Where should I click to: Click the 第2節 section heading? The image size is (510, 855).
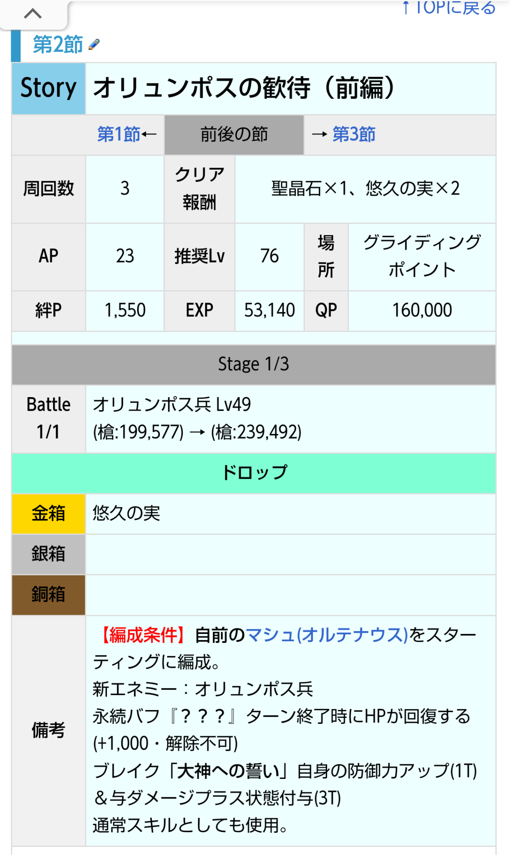(58, 44)
